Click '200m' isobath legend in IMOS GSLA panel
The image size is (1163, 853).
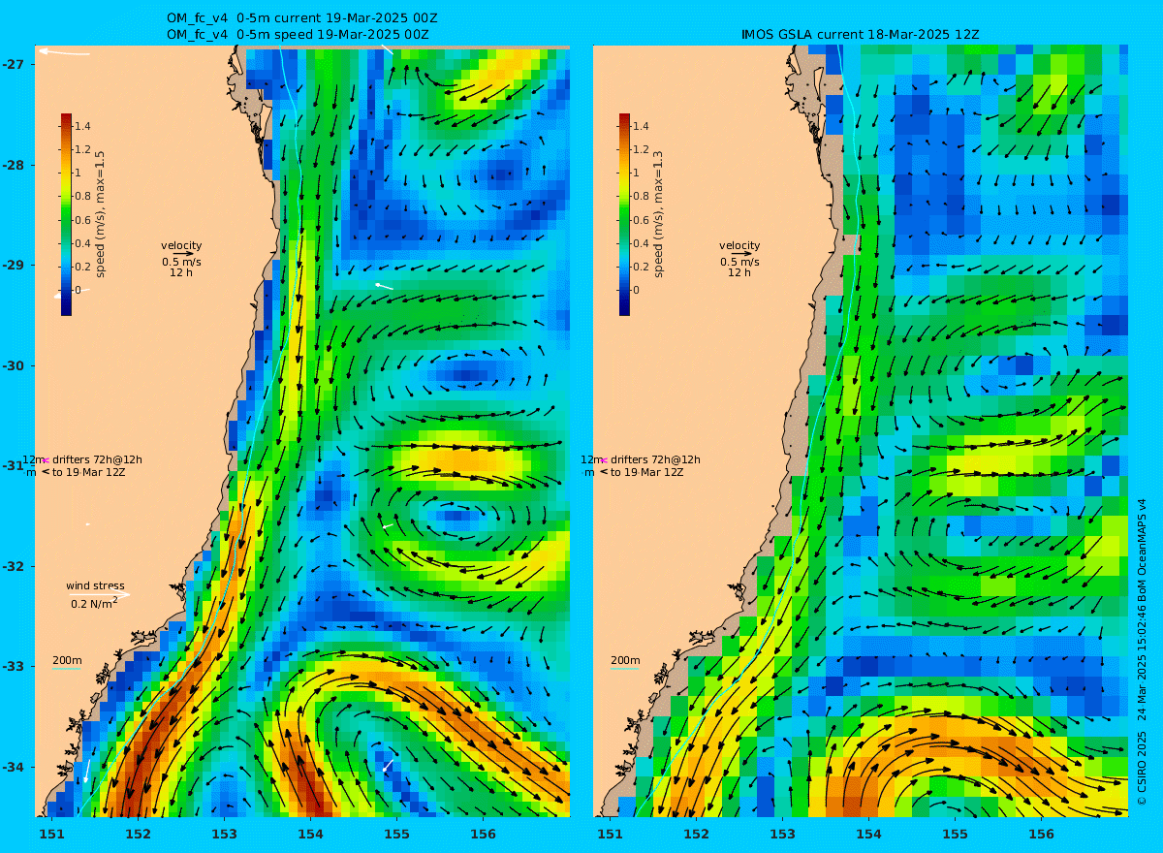[625, 661]
